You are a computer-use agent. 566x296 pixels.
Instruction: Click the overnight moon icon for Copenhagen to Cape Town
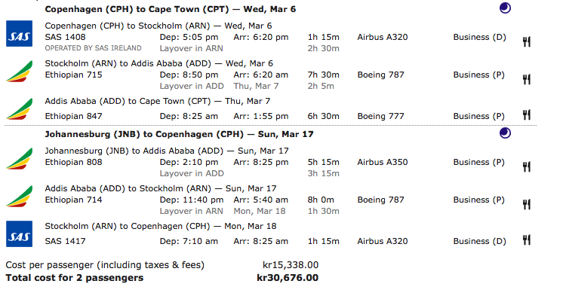point(505,8)
